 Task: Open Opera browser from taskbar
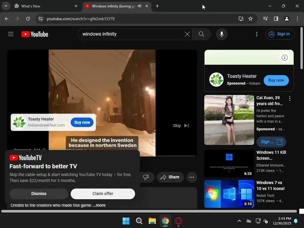point(178,221)
